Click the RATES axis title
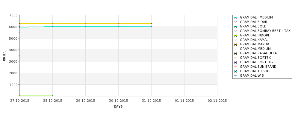Screen dimensions: 292x128 tap(4, 56)
